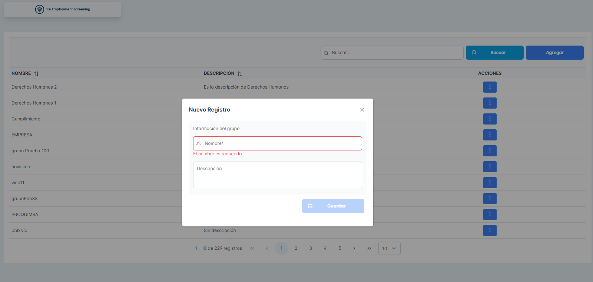Go to page 3 of results
This screenshot has height=282, width=593.
(311, 248)
